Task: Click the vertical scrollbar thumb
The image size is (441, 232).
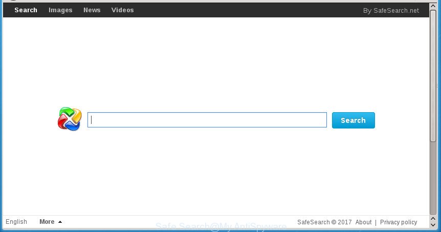Action: pyautogui.click(x=433, y=75)
